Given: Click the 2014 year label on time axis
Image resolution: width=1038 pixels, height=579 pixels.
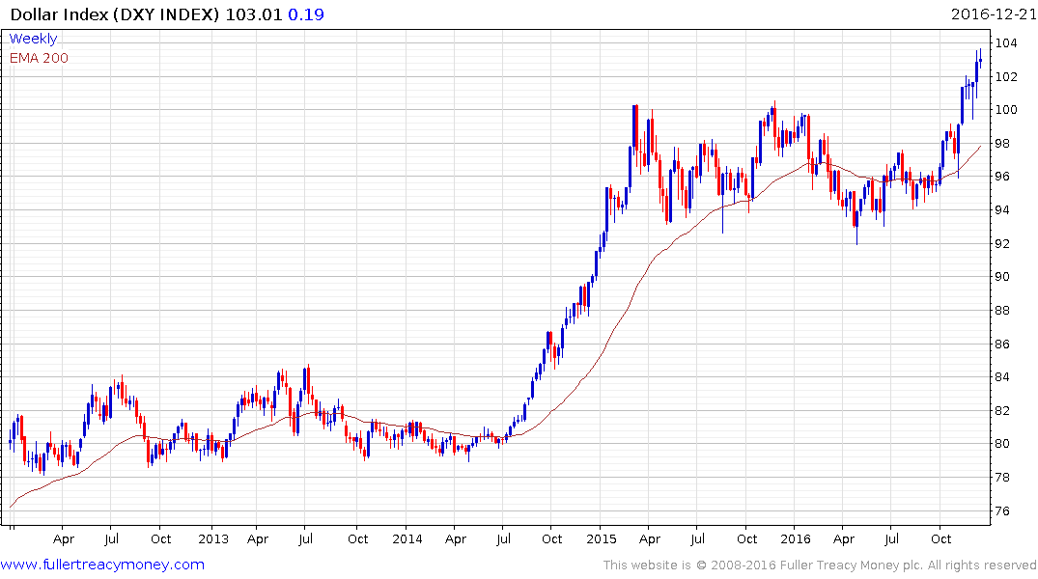Looking at the screenshot, I should point(407,538).
